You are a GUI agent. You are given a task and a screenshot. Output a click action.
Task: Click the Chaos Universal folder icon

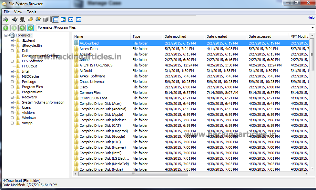[76, 81]
